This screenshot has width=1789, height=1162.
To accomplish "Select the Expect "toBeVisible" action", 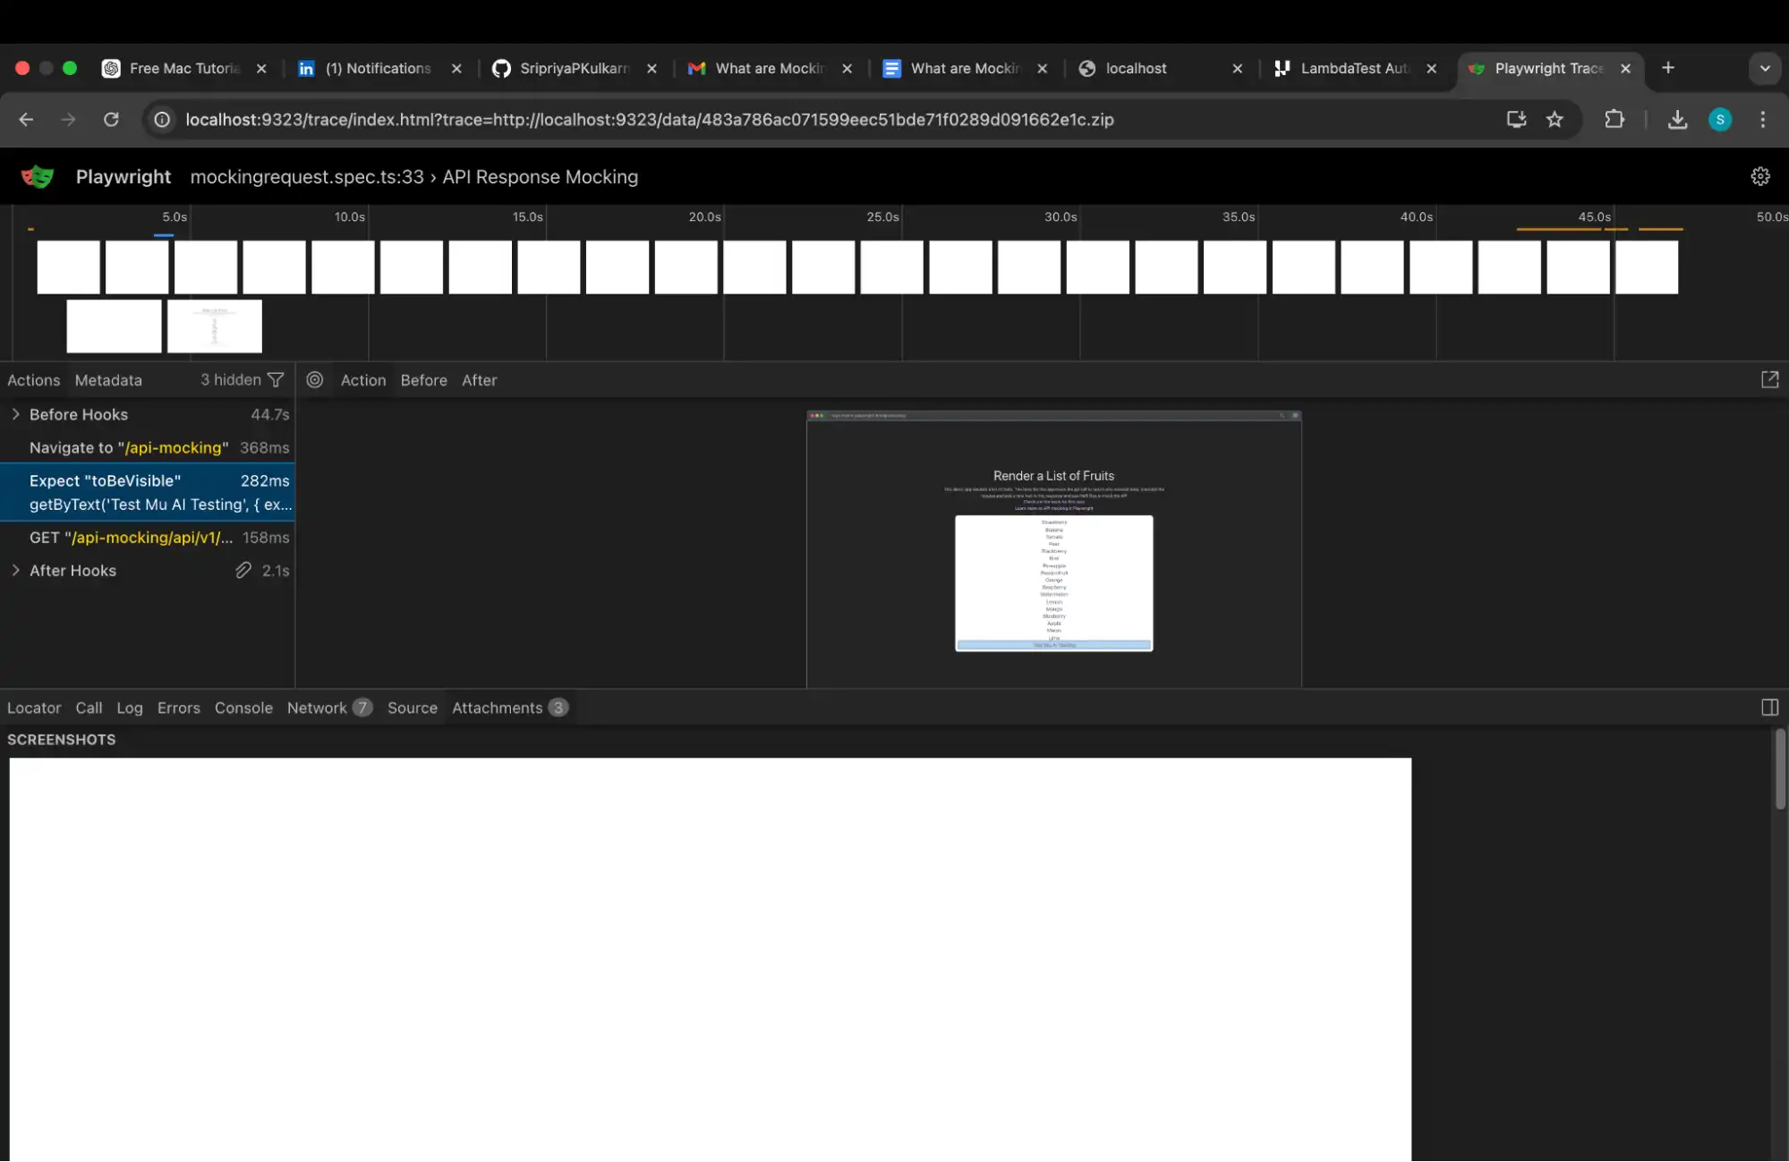I will tap(148, 493).
